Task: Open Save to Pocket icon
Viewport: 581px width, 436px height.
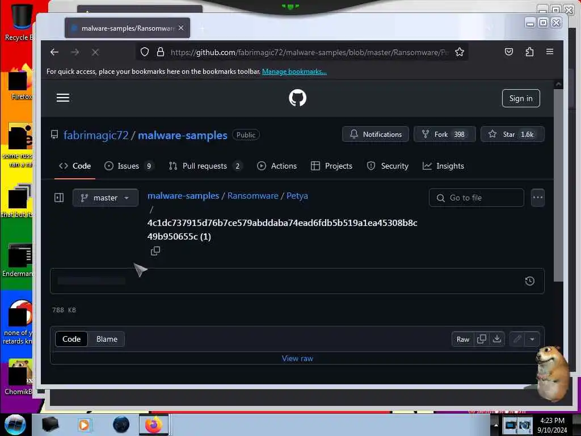Action: (x=509, y=52)
